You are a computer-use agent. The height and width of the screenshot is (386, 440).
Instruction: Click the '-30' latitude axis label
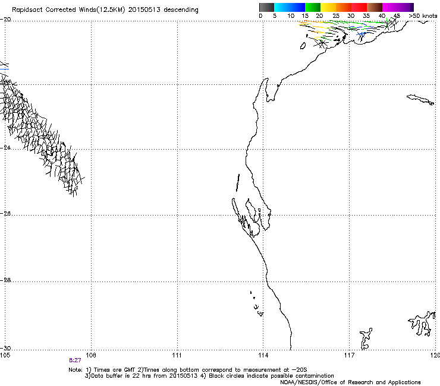pos(5,348)
